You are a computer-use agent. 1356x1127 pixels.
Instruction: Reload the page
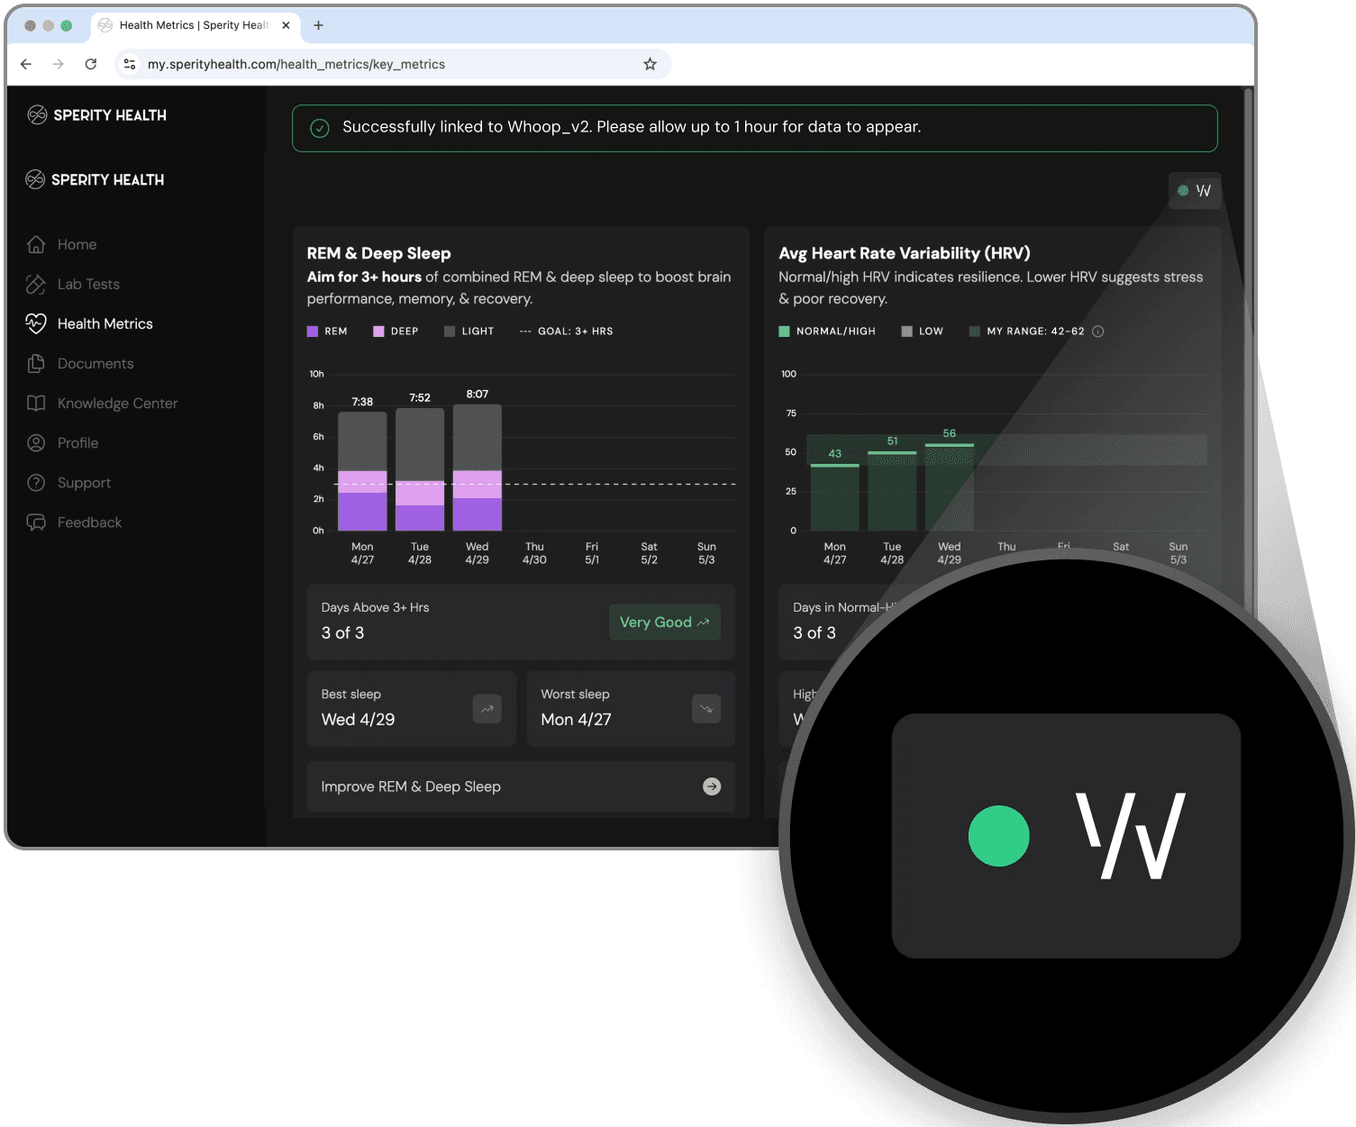coord(91,64)
